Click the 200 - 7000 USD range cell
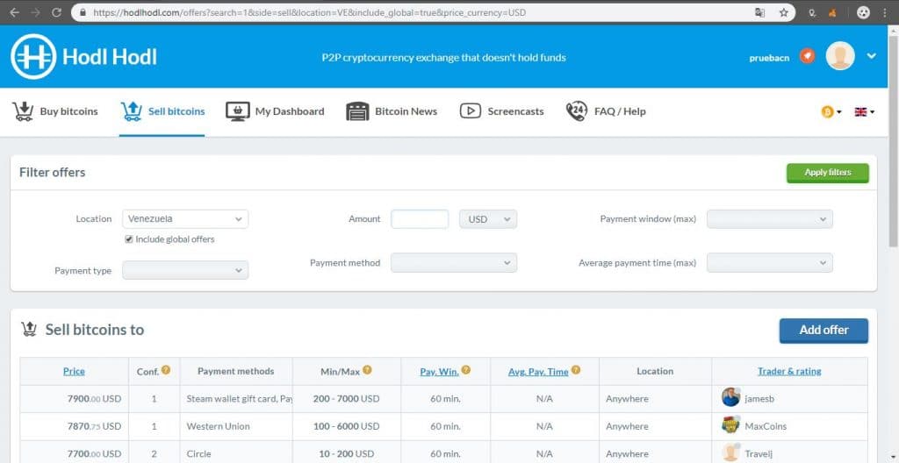The width and height of the screenshot is (899, 463). (346, 399)
